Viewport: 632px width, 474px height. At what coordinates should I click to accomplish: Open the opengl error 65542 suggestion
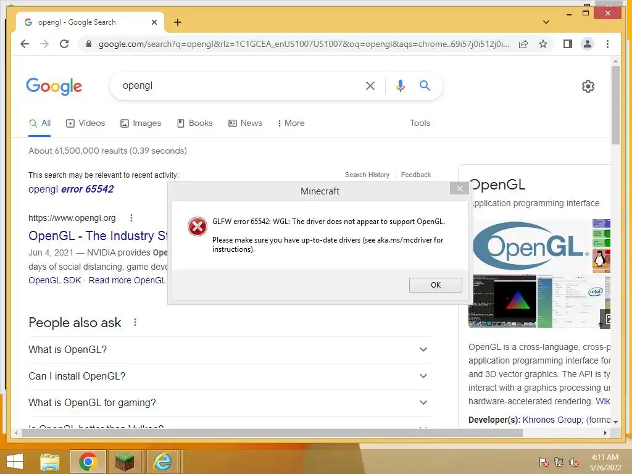(71, 189)
